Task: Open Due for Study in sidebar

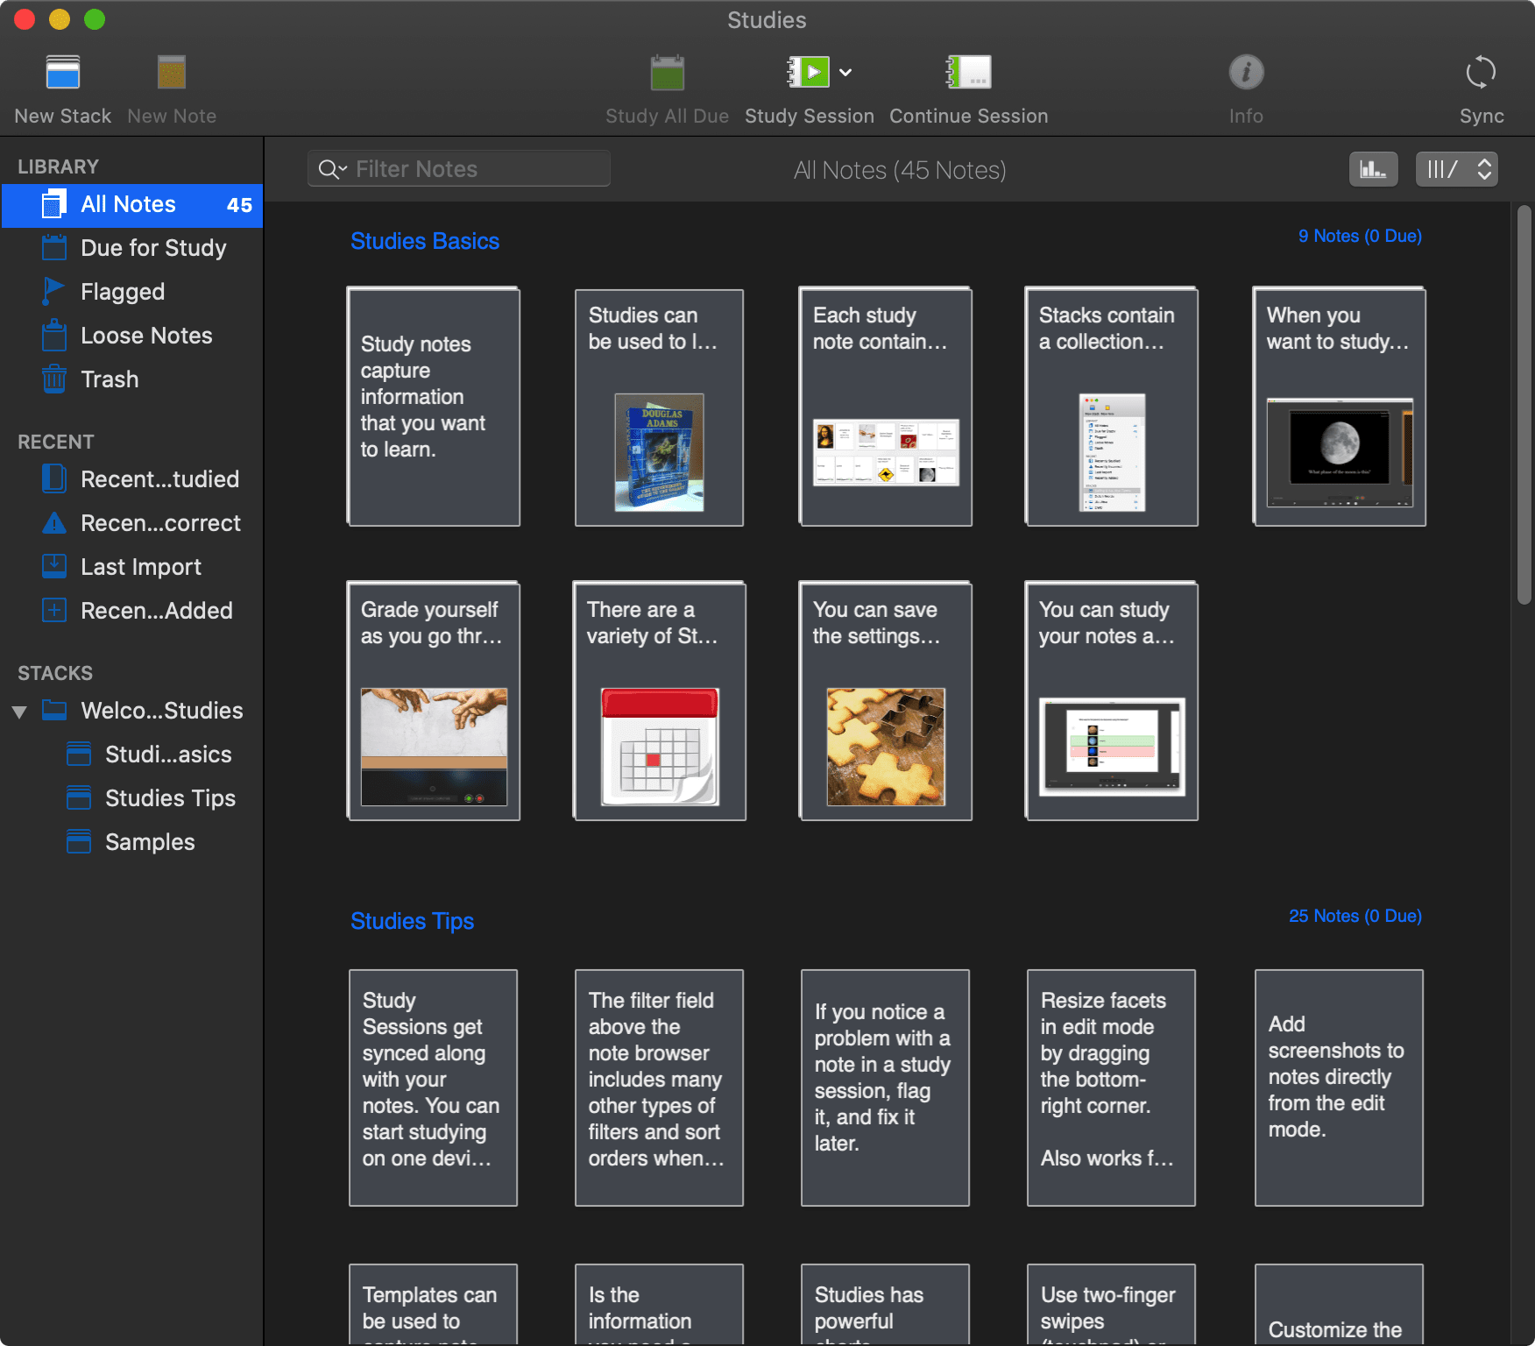Action: [132, 249]
